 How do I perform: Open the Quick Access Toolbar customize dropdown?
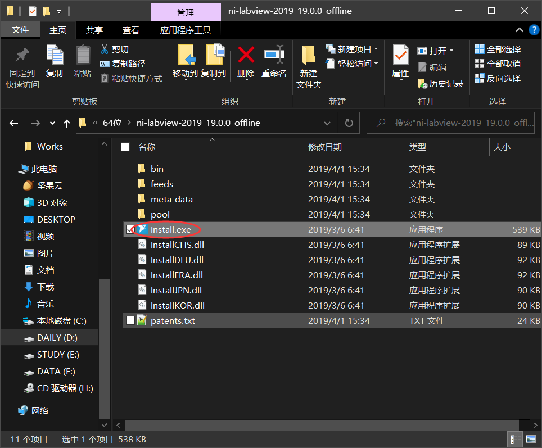[x=60, y=11]
